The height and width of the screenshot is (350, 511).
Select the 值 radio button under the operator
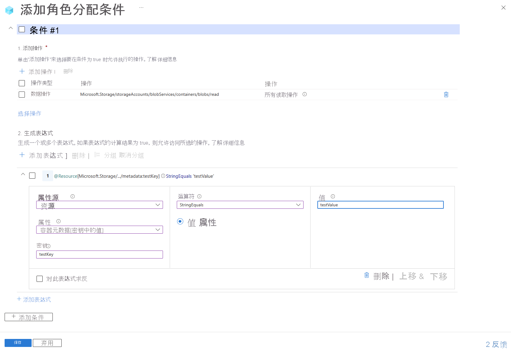[180, 221]
